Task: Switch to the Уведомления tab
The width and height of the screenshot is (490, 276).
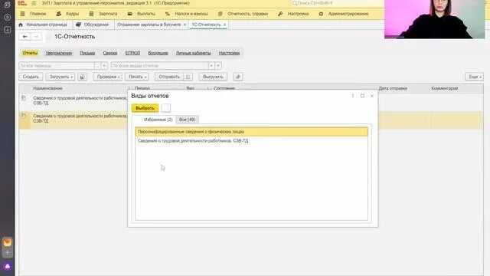Action: click(x=59, y=53)
